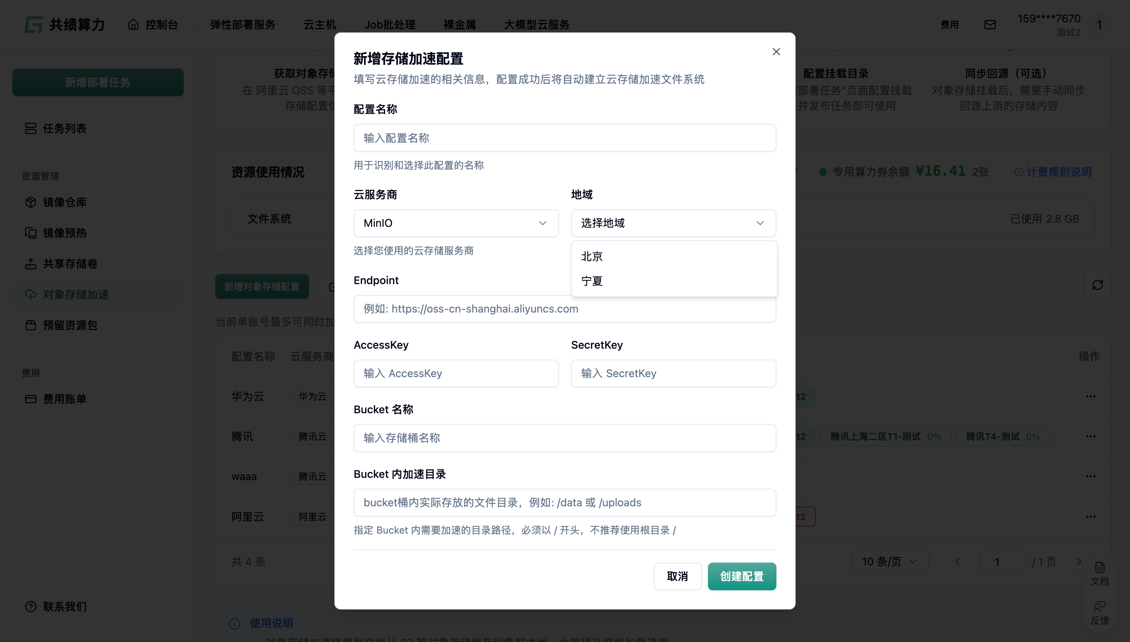Open the 大模型云服务 menu
Screen dimensions: 1130x642
537,25
